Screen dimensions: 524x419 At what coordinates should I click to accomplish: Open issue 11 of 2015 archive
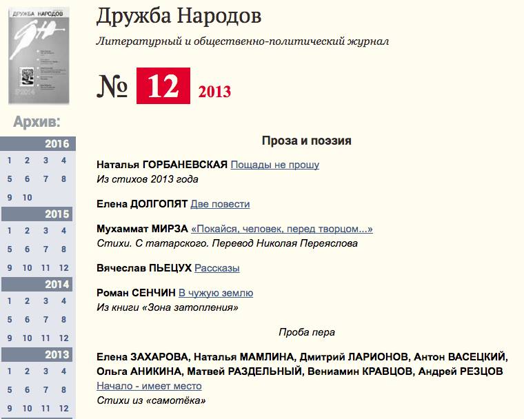[46, 268]
